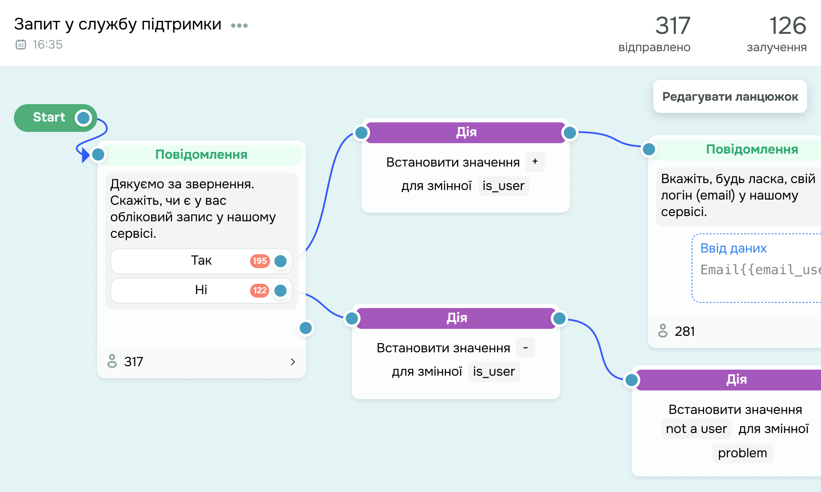The width and height of the screenshot is (821, 492).
Task: Click the first Повідомлення block input connector
Action: click(x=98, y=154)
